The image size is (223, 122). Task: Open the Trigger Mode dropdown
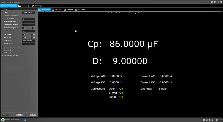tap(28, 40)
